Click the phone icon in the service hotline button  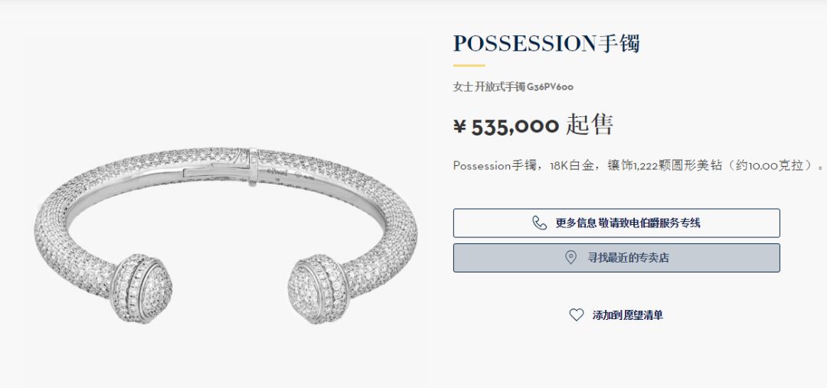pyautogui.click(x=540, y=223)
